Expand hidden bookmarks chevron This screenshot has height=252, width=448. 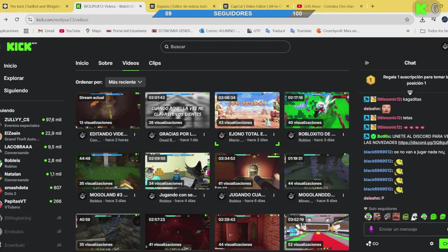[x=408, y=31]
